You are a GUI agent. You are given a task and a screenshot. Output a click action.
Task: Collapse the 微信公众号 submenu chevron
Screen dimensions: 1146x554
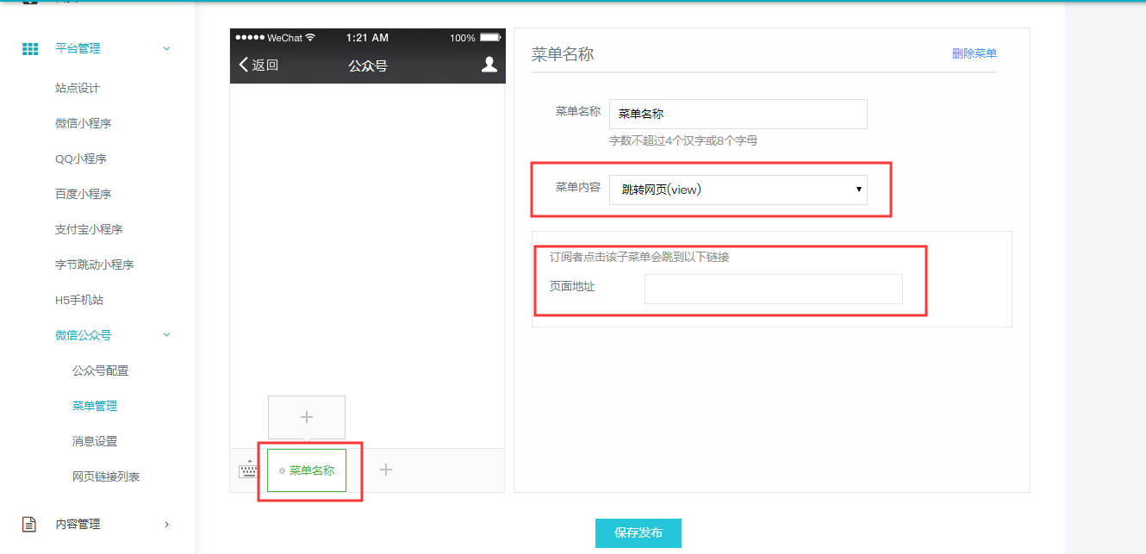(x=166, y=335)
